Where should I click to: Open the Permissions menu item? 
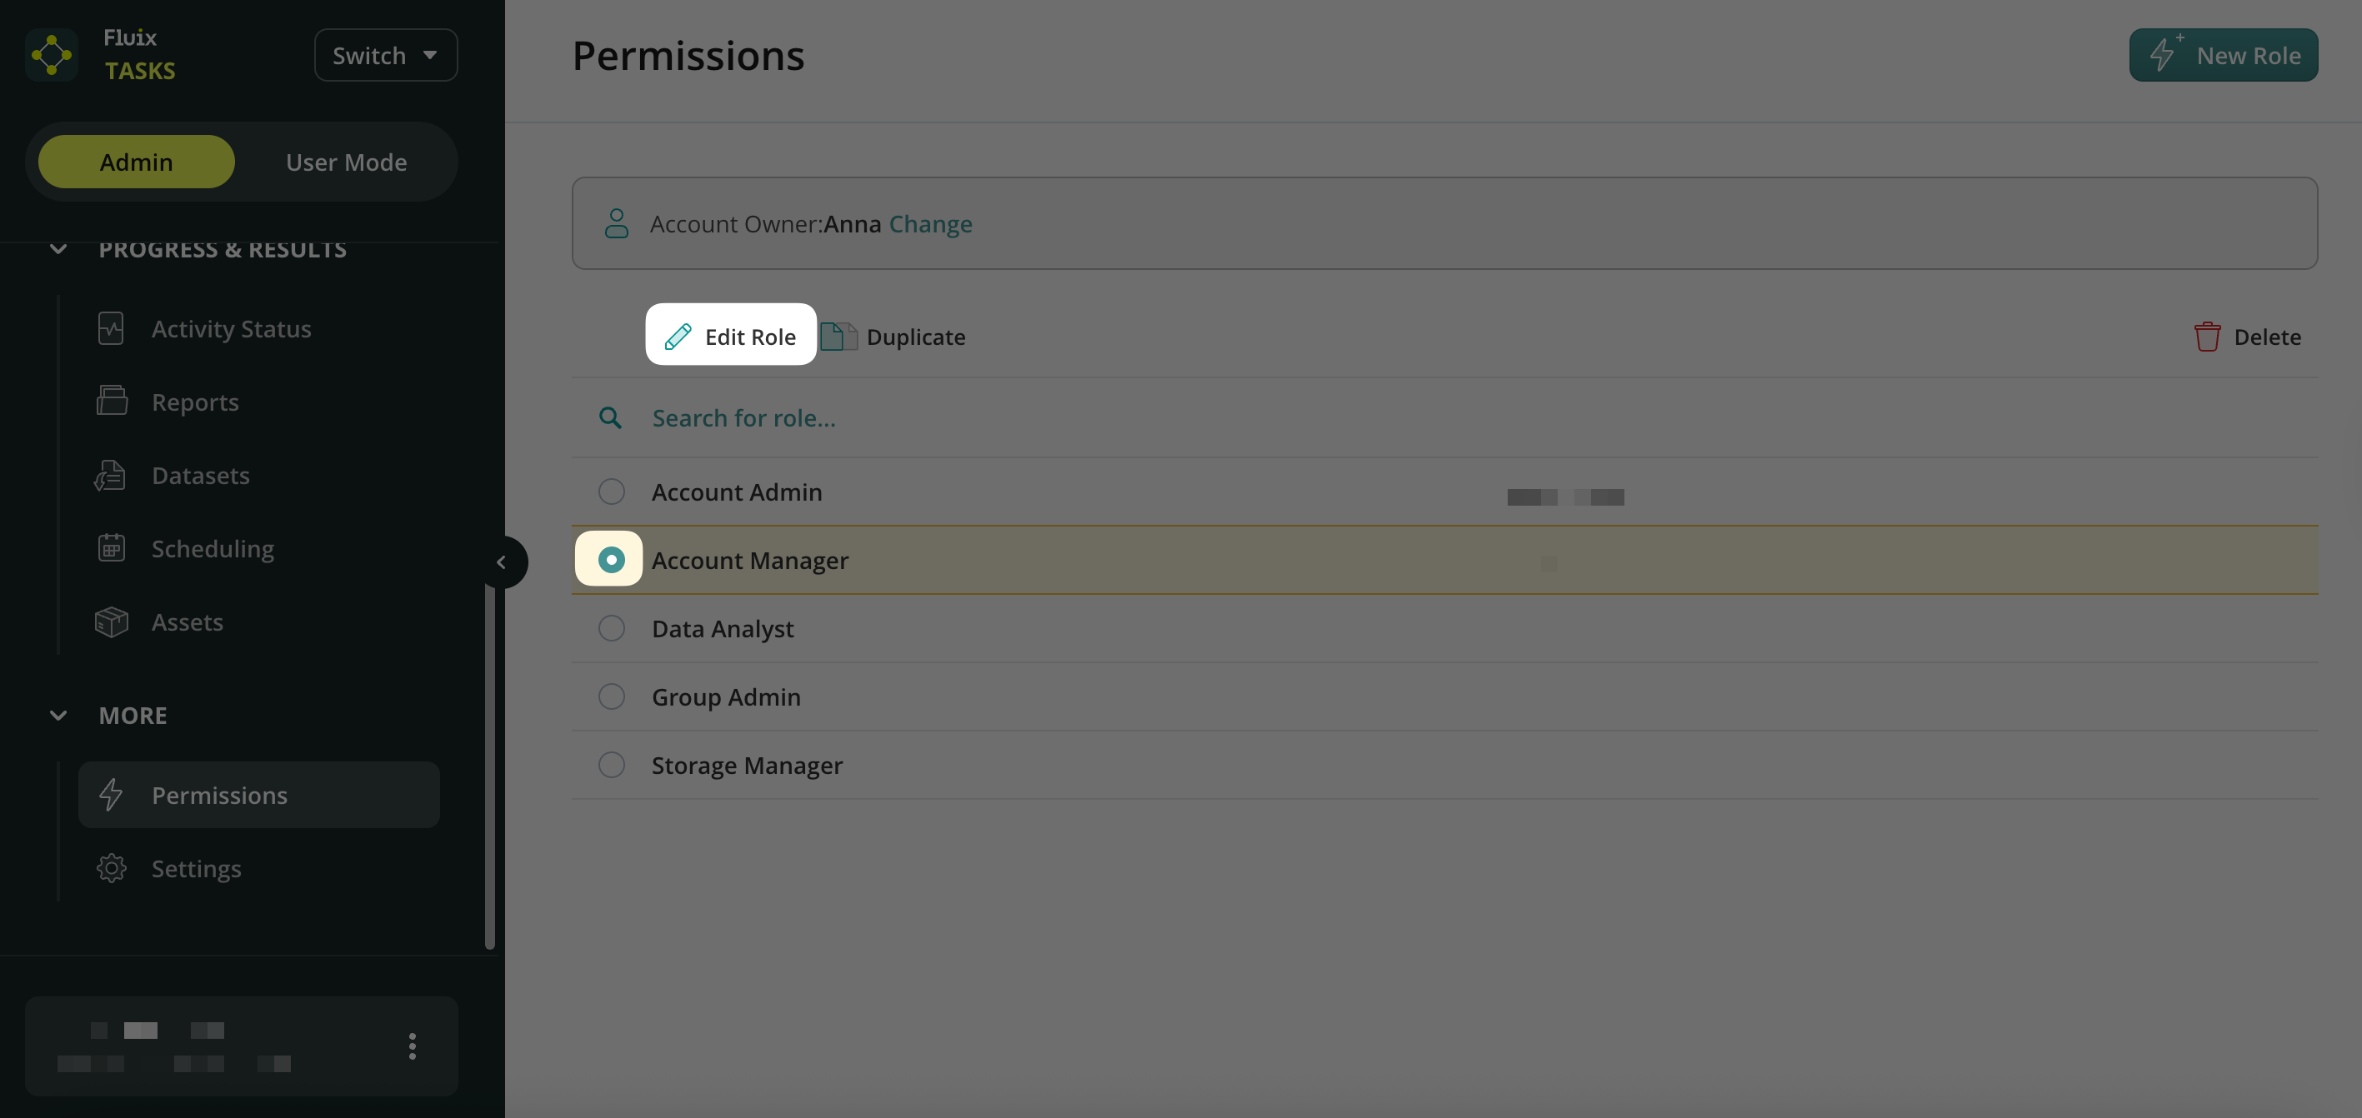pos(258,795)
